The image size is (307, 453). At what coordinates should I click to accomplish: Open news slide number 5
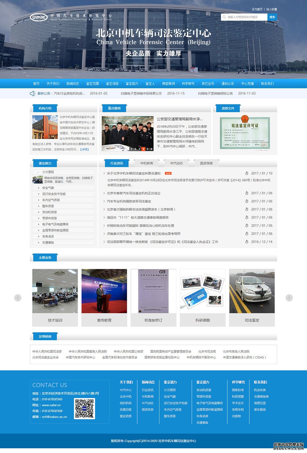(147, 149)
